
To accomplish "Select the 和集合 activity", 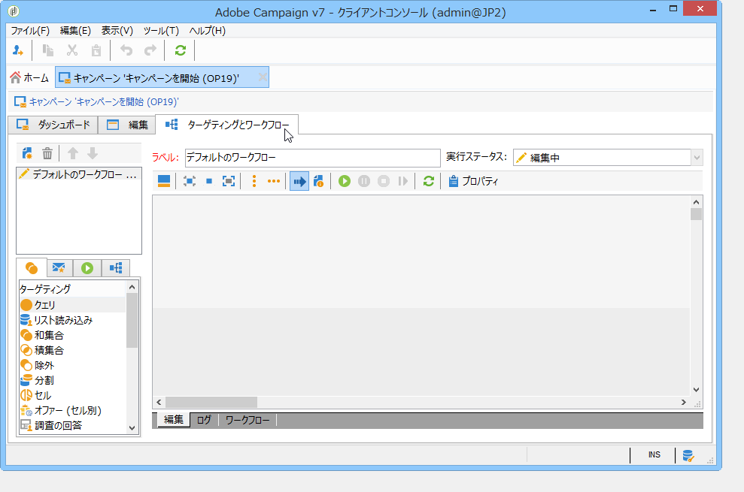I will coord(72,335).
